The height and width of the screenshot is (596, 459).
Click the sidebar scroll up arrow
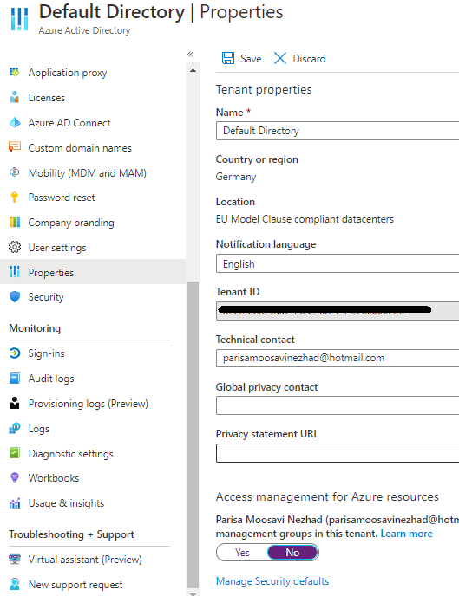point(193,70)
